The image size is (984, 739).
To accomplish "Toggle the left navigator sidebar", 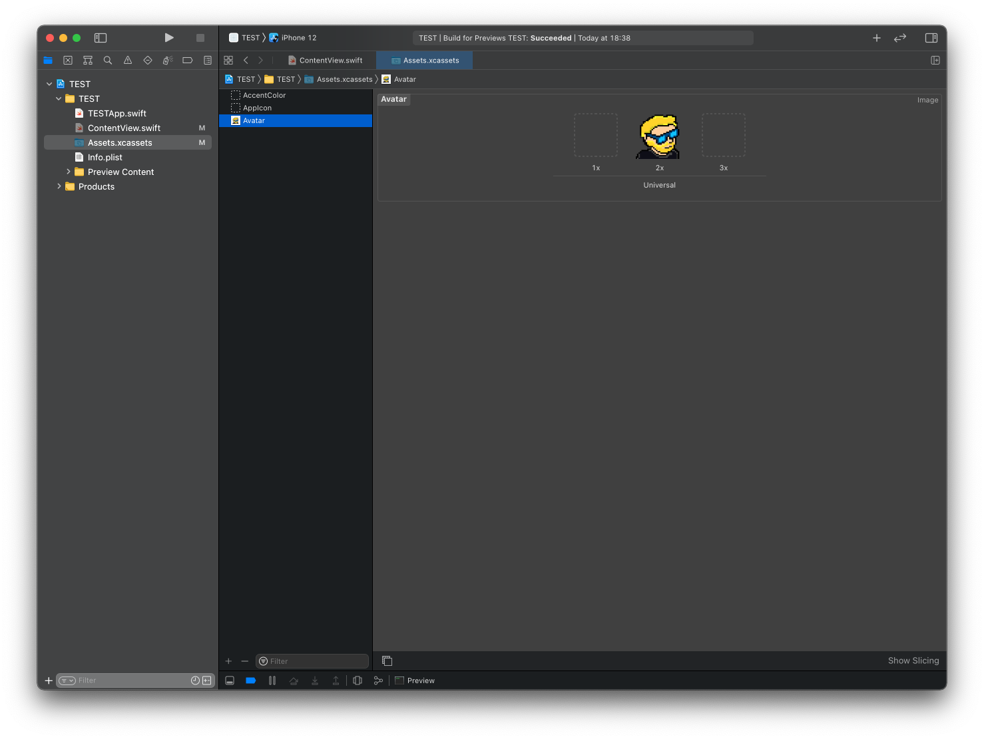I will pyautogui.click(x=101, y=38).
